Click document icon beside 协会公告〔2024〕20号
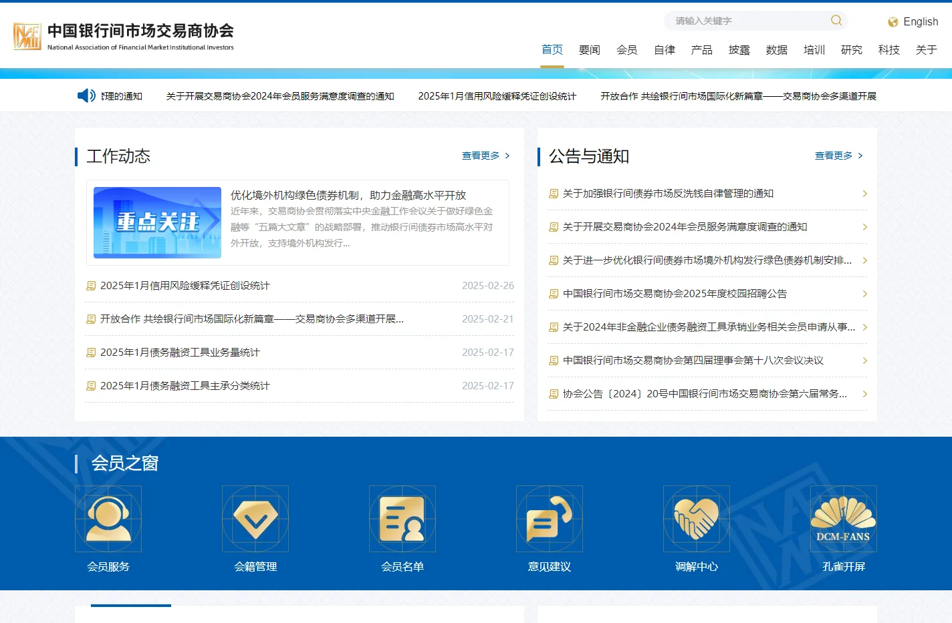The image size is (952, 623). [x=554, y=394]
